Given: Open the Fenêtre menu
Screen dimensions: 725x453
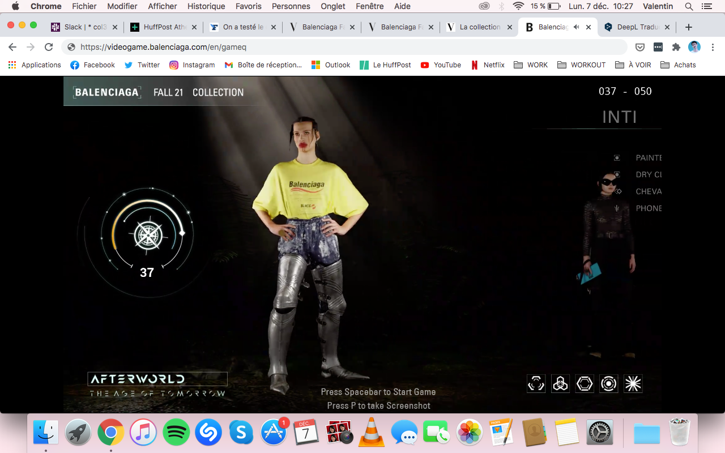Looking at the screenshot, I should (370, 6).
